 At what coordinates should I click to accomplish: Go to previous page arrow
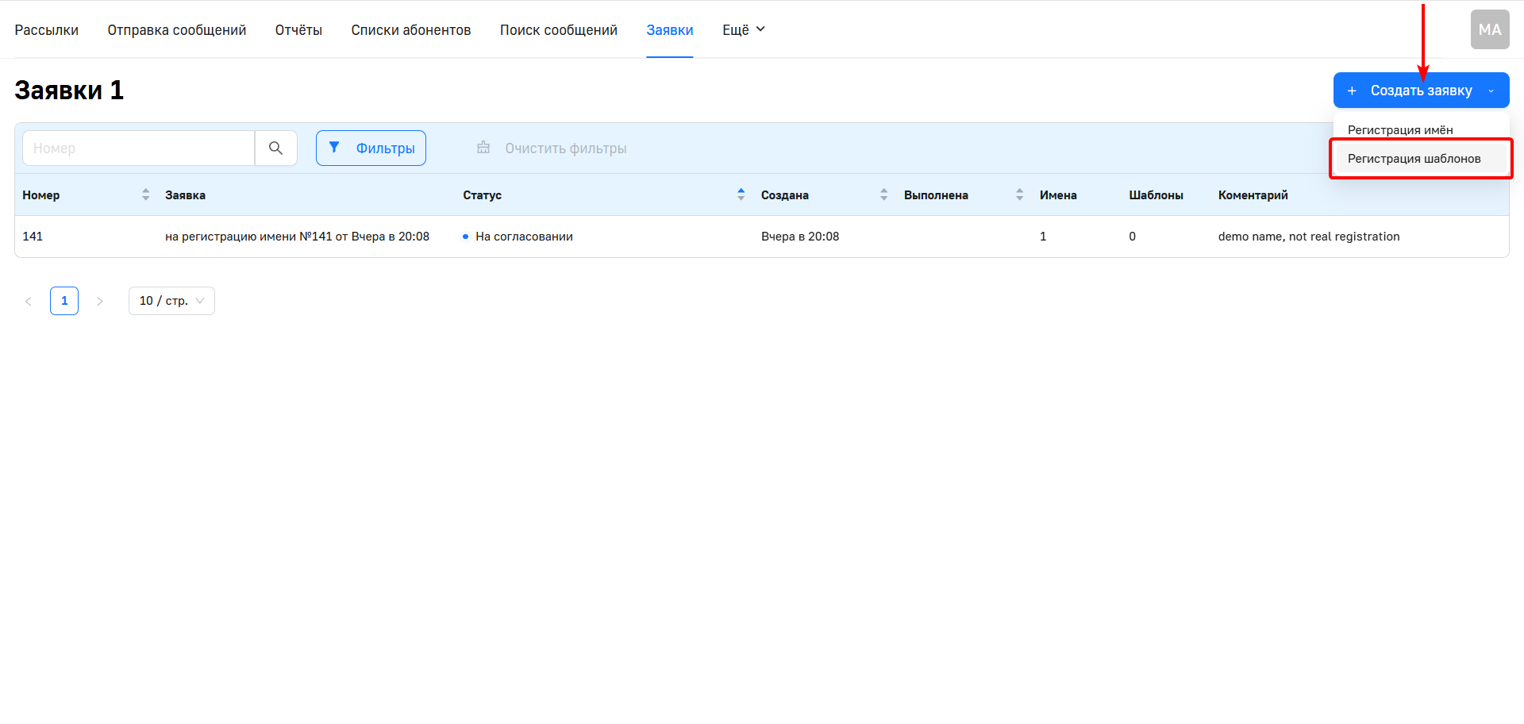point(29,301)
